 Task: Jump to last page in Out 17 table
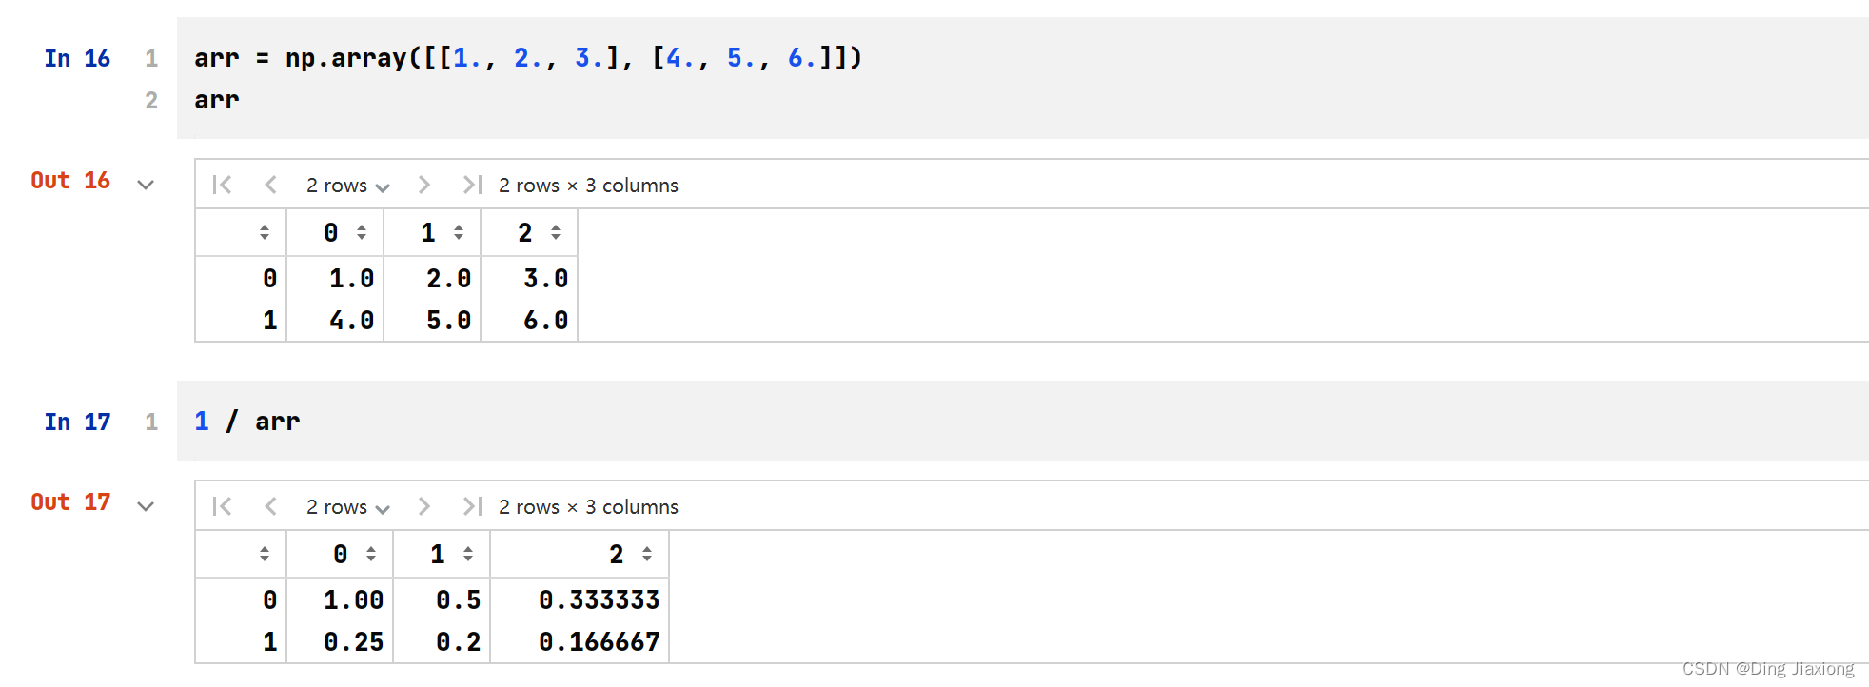pos(472,506)
